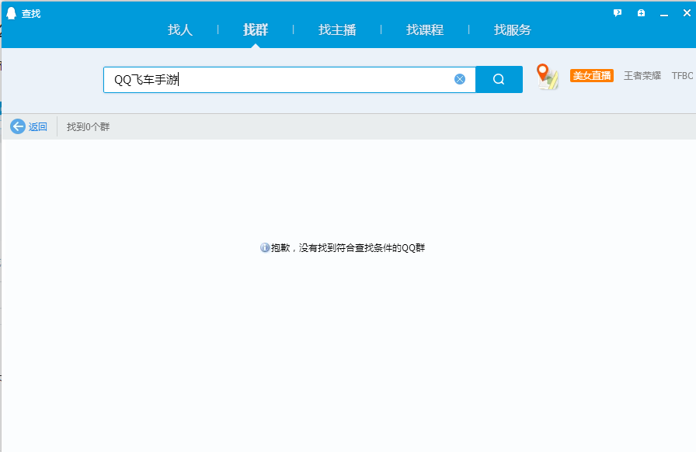The width and height of the screenshot is (696, 452).
Task: Switch to the 找服务 tab
Action: [x=512, y=29]
